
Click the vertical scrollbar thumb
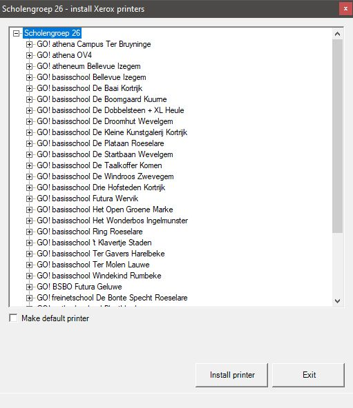click(x=337, y=136)
